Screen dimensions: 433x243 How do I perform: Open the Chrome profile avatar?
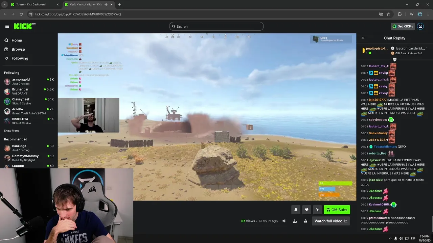(x=420, y=14)
